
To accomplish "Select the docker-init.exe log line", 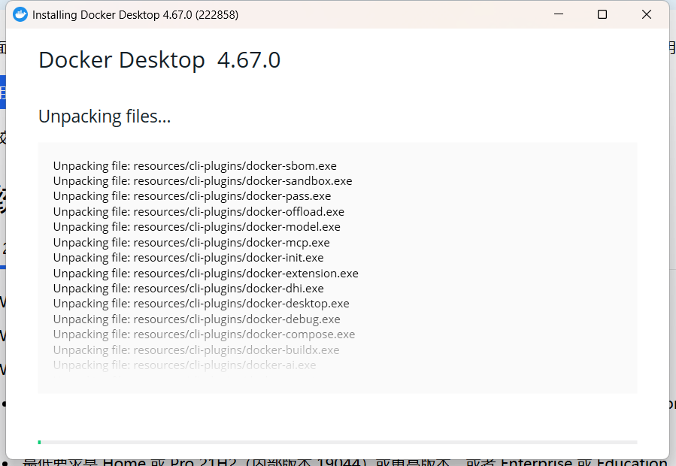I will (x=189, y=258).
